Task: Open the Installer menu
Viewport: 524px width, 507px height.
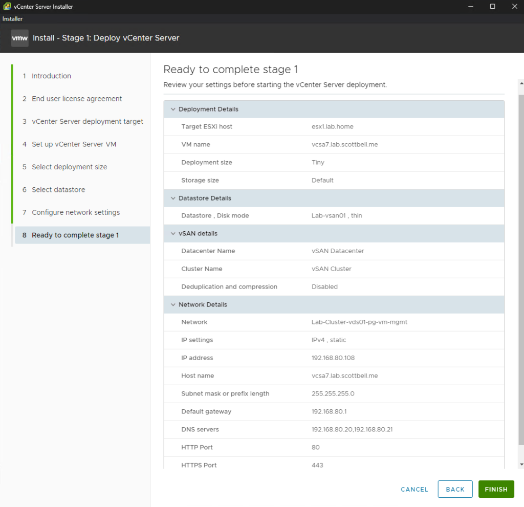Action: pyautogui.click(x=13, y=19)
